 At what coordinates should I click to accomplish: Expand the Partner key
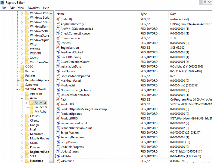[x=17, y=71]
